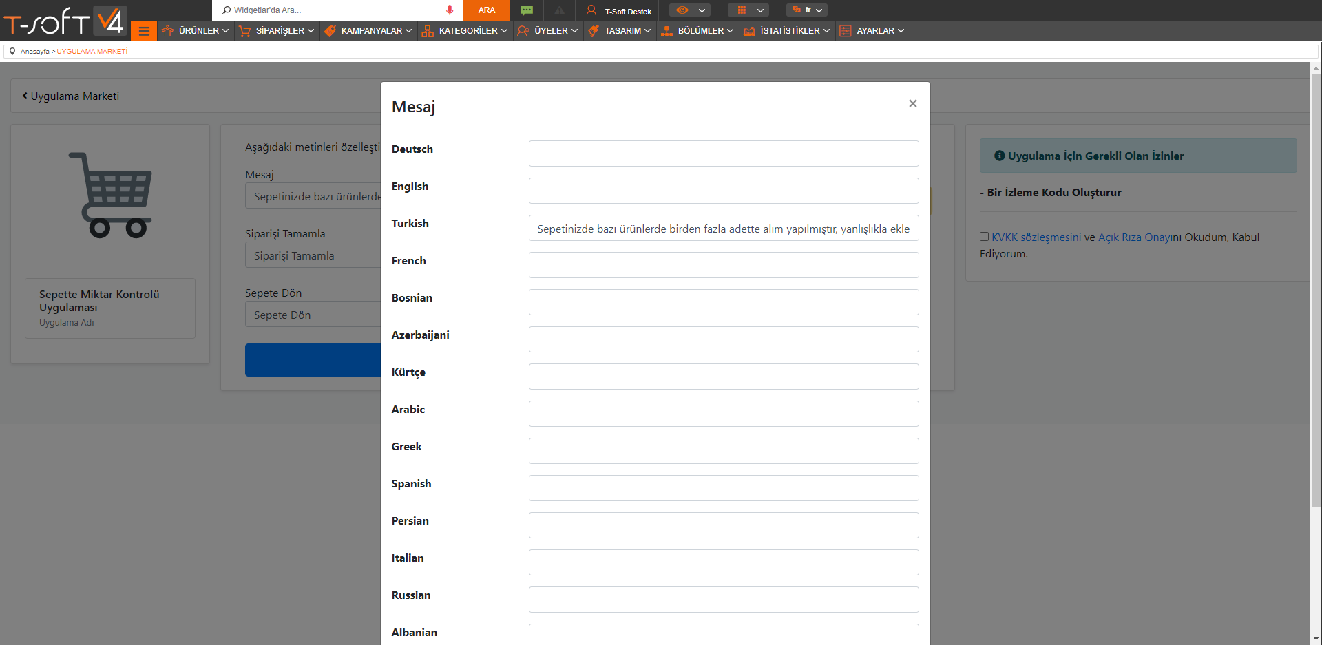Click the Albanian text field

click(x=724, y=635)
